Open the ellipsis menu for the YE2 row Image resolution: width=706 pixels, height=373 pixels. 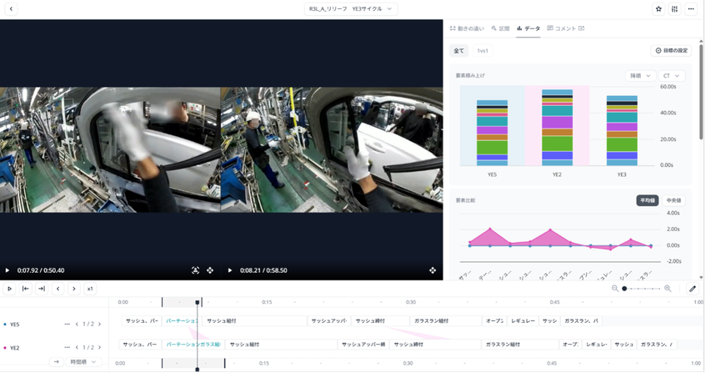click(x=67, y=347)
